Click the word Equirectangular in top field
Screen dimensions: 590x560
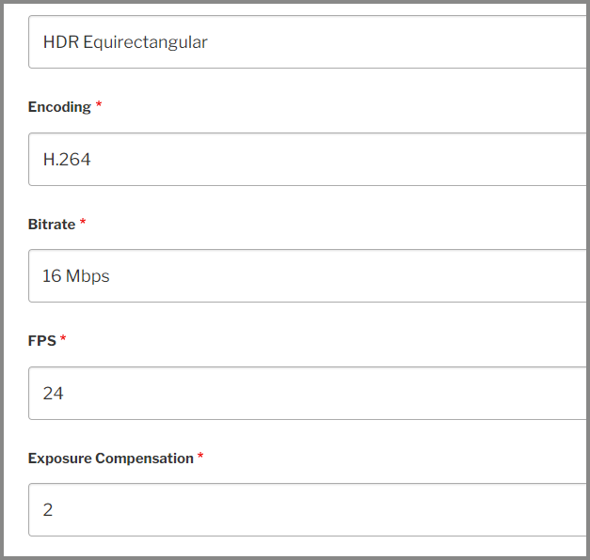[145, 42]
